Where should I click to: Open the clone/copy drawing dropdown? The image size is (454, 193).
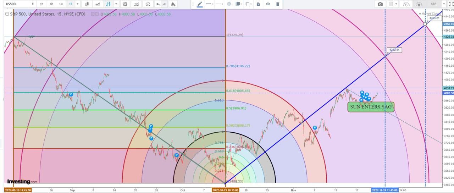[249, 4]
